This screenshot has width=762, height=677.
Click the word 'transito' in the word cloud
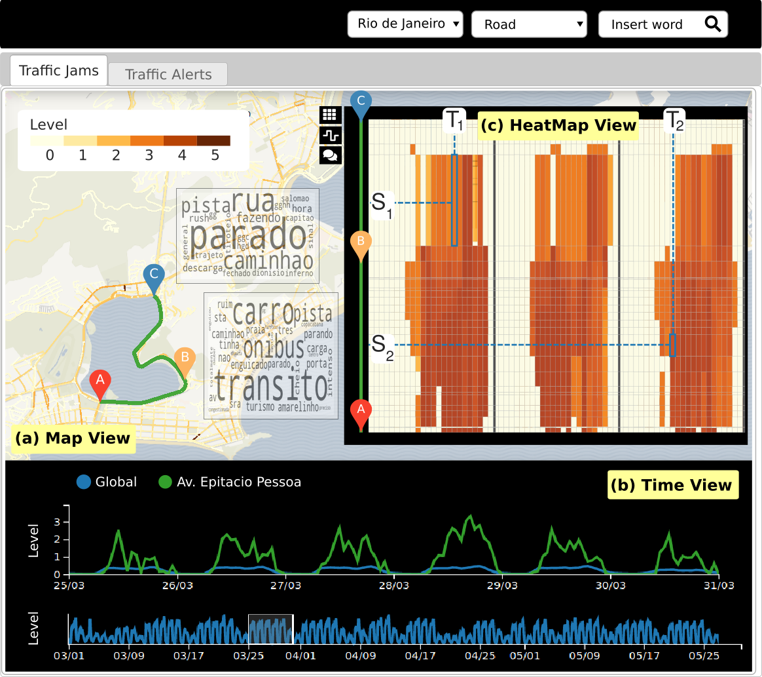click(x=271, y=387)
